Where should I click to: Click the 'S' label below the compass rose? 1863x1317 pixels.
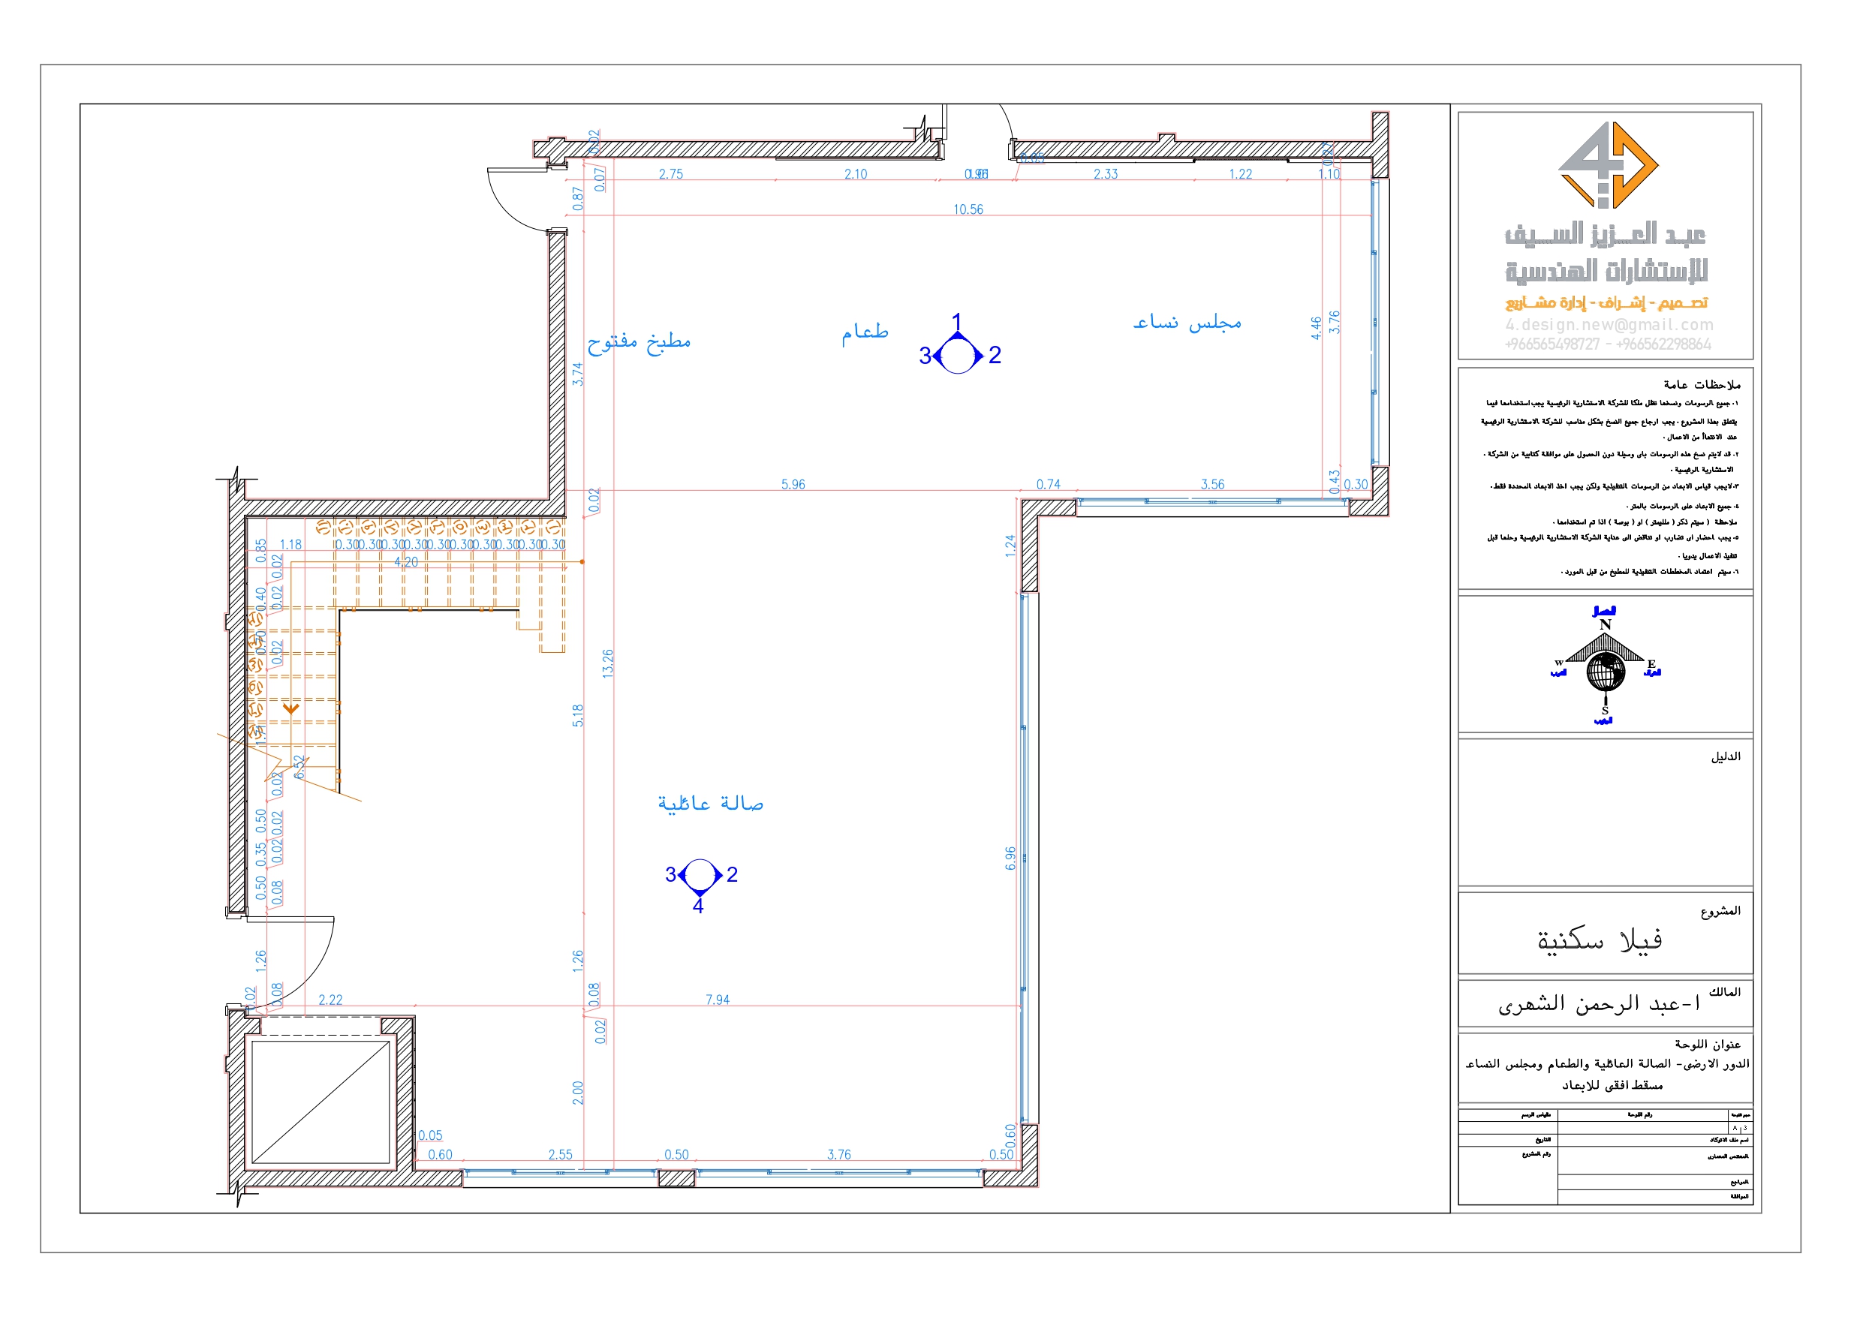[x=1606, y=711]
